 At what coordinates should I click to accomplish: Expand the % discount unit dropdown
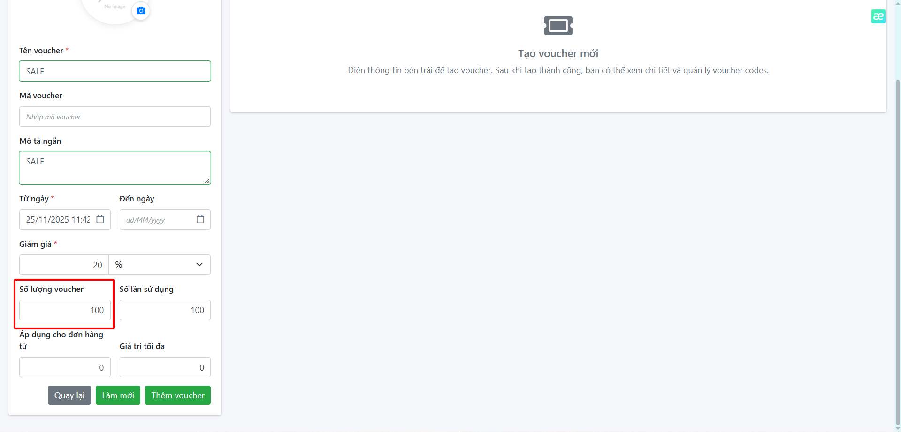pyautogui.click(x=160, y=265)
